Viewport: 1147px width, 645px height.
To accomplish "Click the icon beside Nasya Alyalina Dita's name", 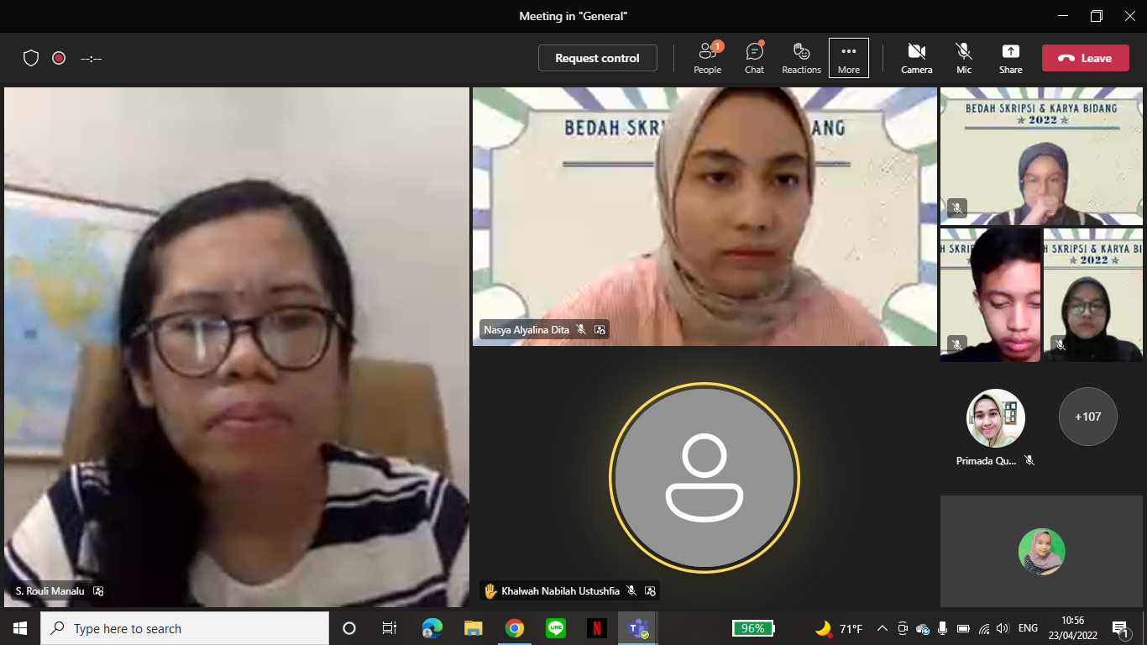I will click(600, 330).
